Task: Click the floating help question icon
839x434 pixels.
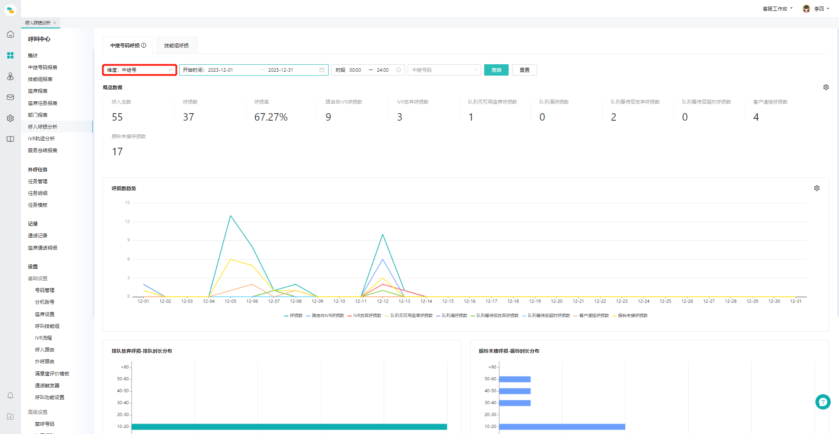Action: pos(823,402)
